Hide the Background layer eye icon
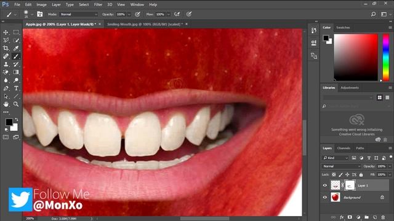 tap(325, 198)
